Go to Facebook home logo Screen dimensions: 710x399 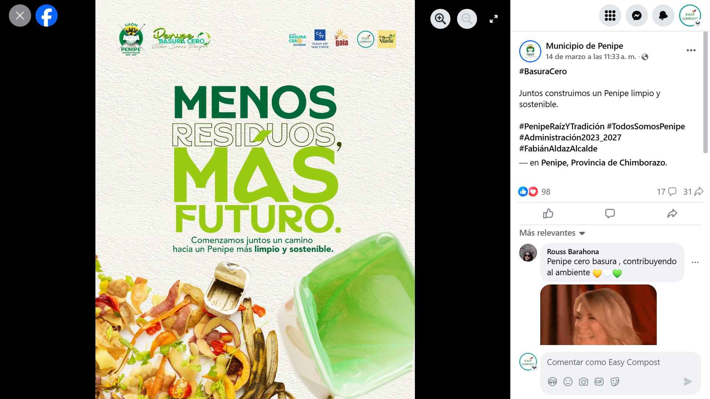[47, 16]
